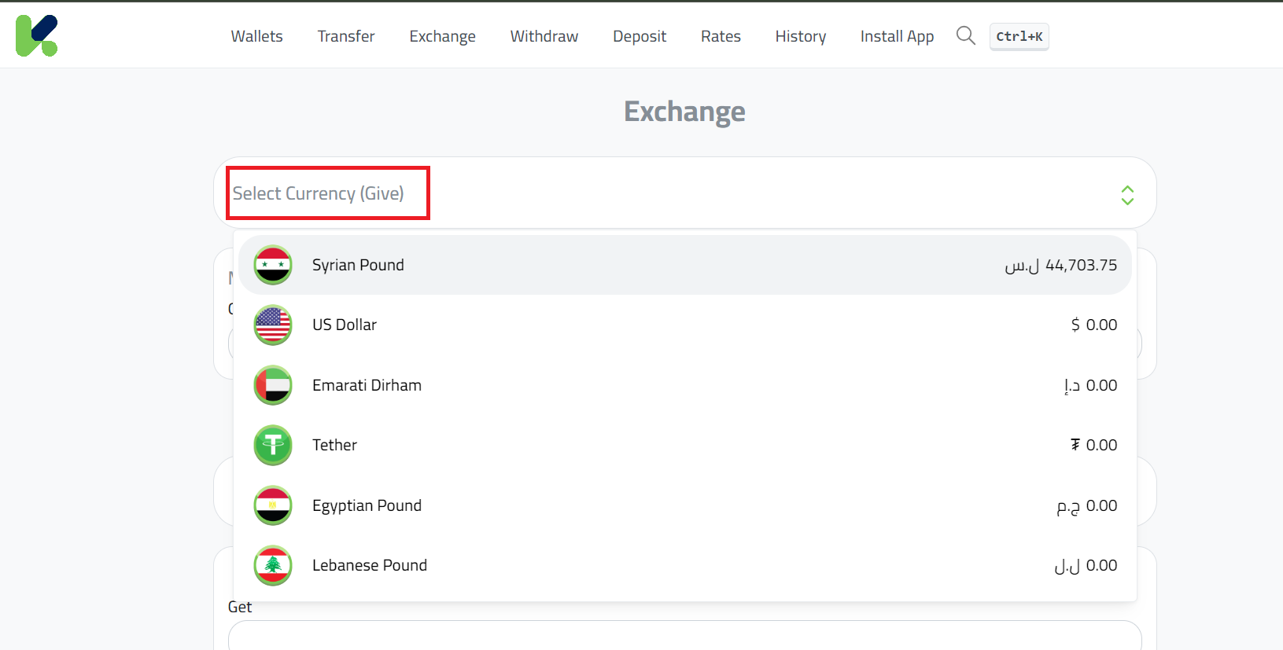Image resolution: width=1283 pixels, height=650 pixels.
Task: Click the Egyptian Pound ج.م 0.00 balance
Action: click(1087, 506)
